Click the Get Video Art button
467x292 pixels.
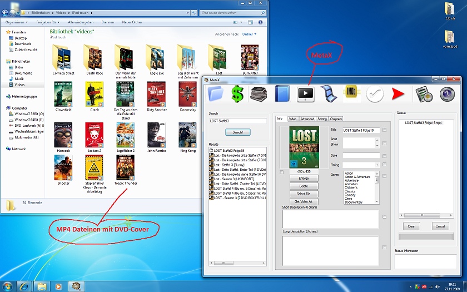(304, 201)
